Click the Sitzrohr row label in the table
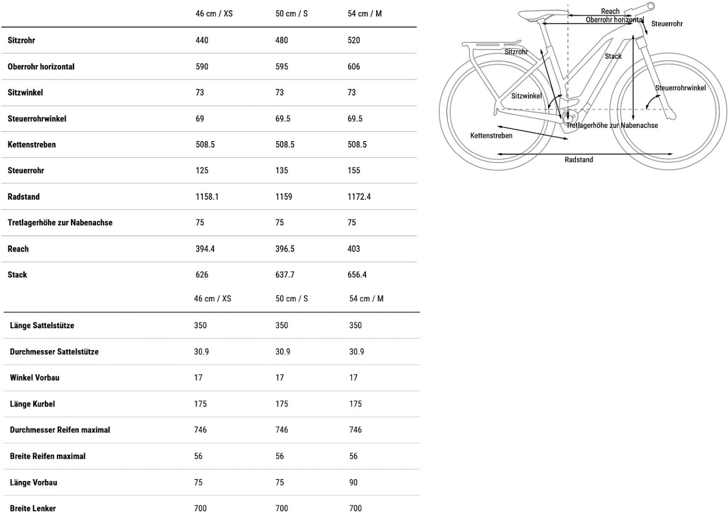Screen dimensions: 728x515 (21, 40)
